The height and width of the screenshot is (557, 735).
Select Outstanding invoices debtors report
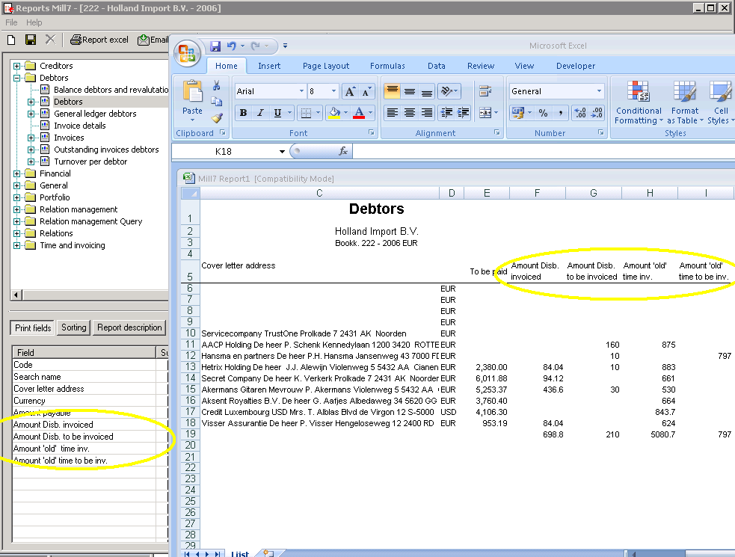[106, 150]
